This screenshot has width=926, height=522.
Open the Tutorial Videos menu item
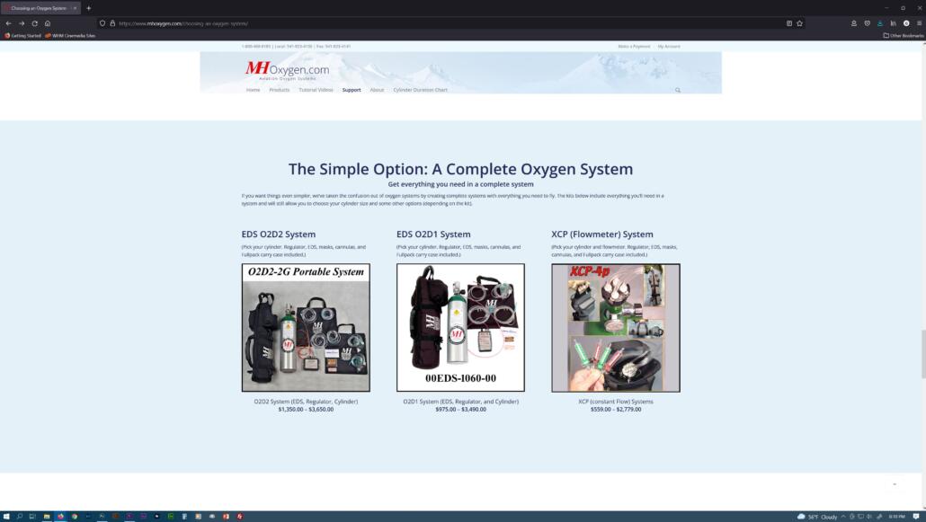click(316, 90)
